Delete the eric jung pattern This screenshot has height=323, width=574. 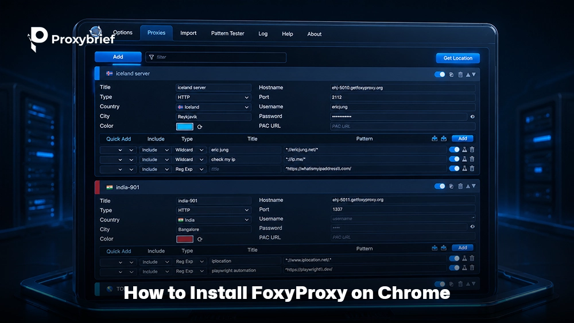[x=472, y=150]
